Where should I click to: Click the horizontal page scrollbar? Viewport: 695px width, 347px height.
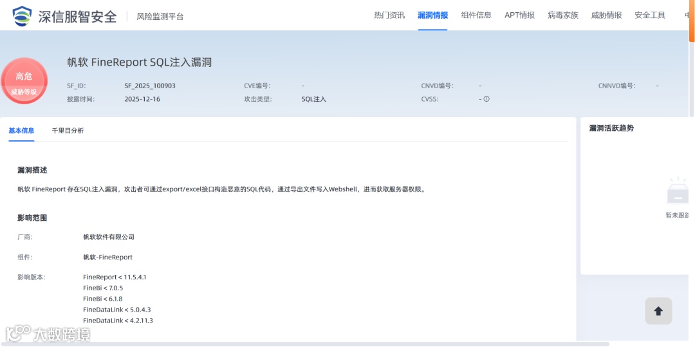pos(304,344)
